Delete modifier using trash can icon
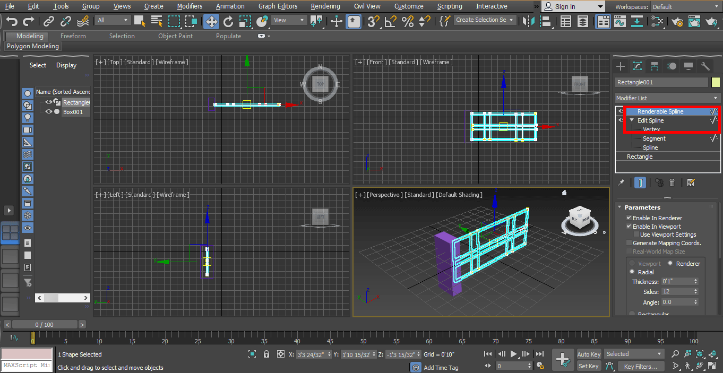This screenshot has width=723, height=373. tap(672, 182)
